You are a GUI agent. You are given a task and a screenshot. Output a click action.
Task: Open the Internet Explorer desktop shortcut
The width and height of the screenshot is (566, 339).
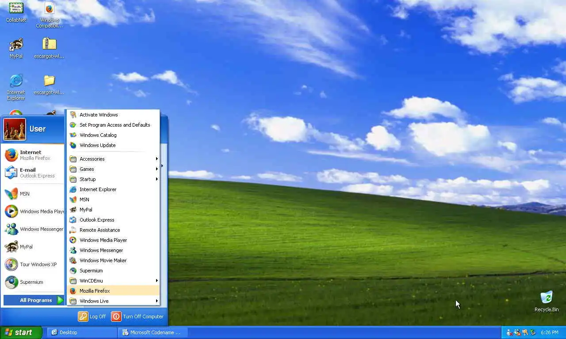click(16, 87)
